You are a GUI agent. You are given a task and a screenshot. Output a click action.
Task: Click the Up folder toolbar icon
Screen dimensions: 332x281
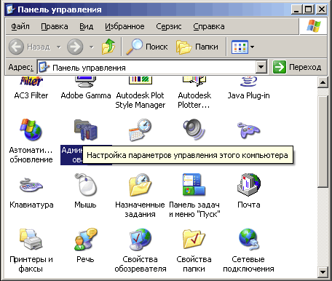click(108, 47)
